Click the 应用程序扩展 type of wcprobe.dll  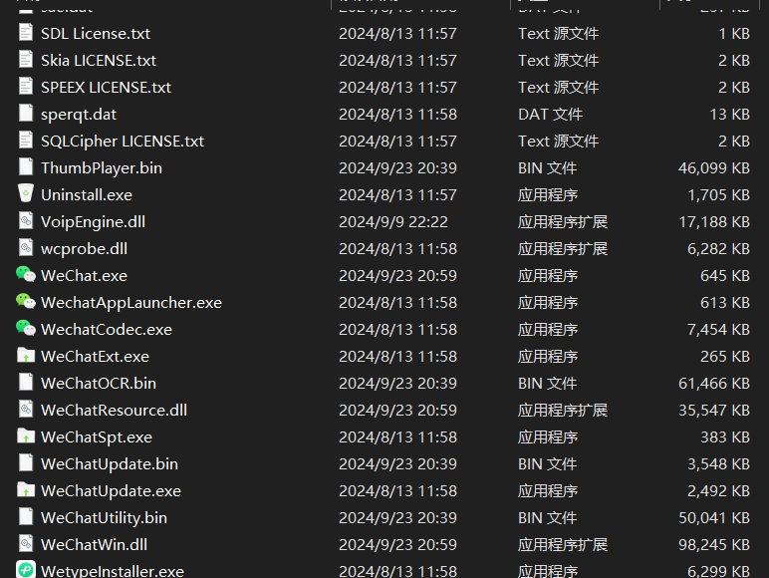(x=563, y=249)
